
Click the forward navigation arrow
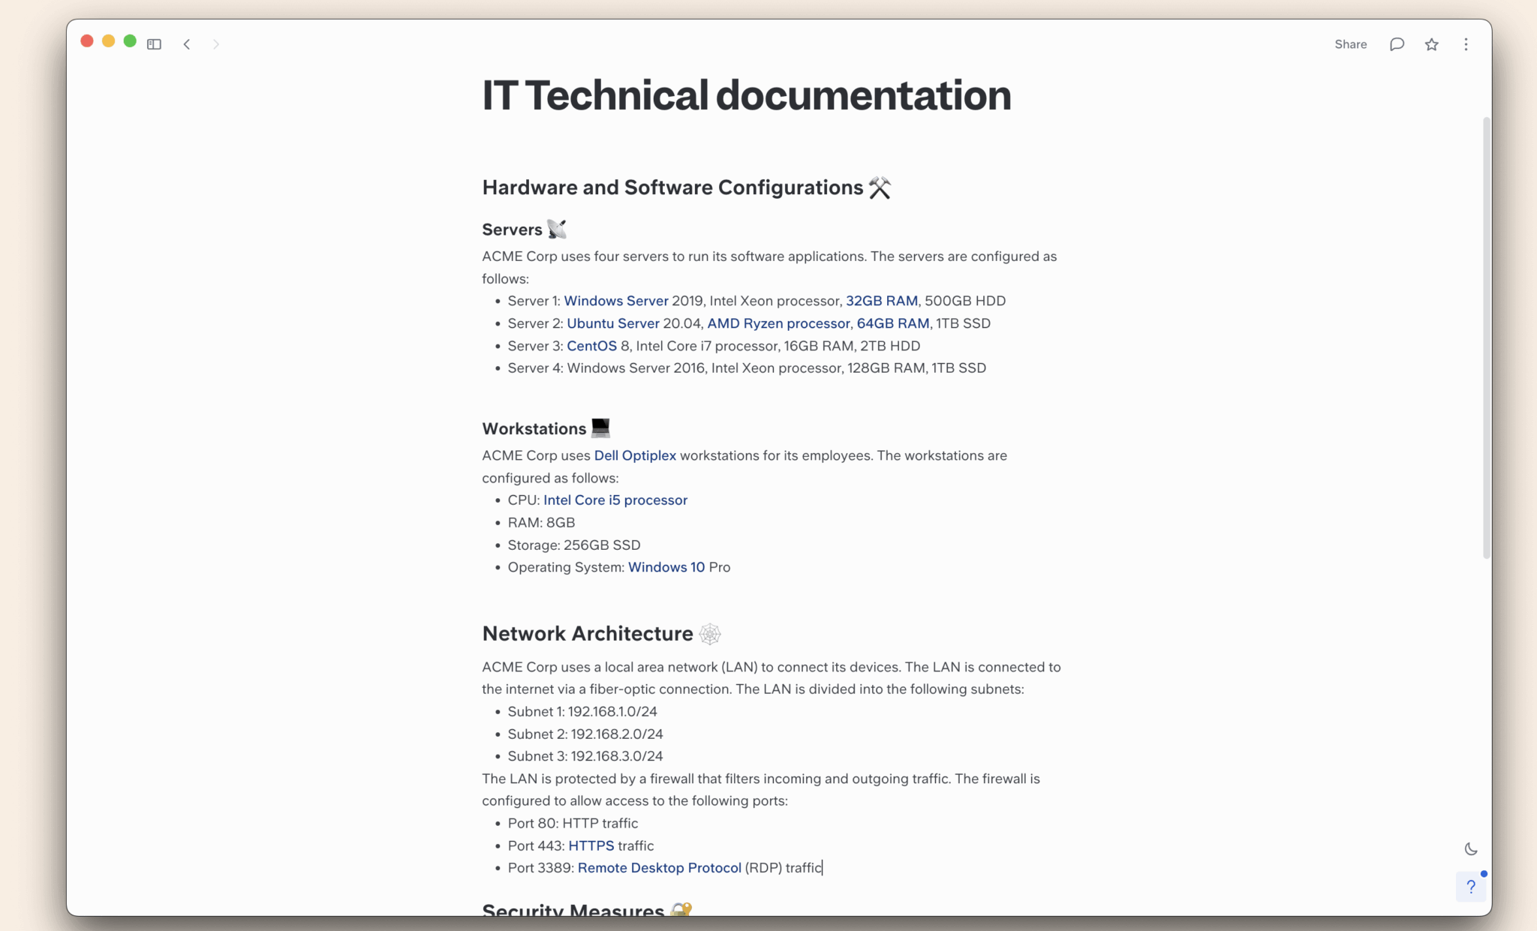coord(216,44)
